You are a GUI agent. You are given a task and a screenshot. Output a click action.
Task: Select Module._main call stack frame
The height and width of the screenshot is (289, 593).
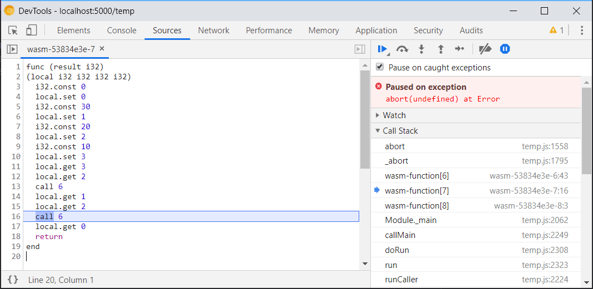(410, 220)
